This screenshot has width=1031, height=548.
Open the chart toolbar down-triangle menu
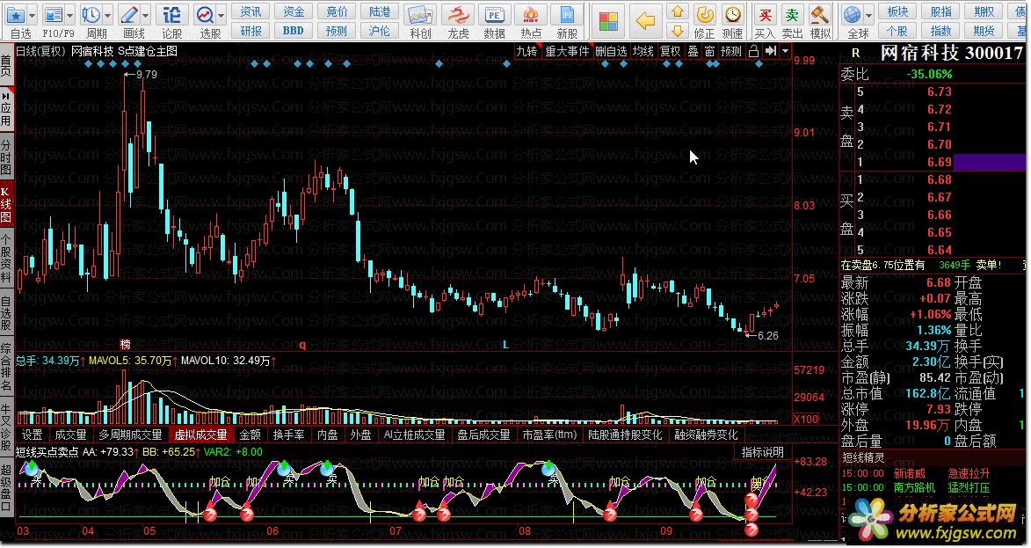click(x=785, y=51)
